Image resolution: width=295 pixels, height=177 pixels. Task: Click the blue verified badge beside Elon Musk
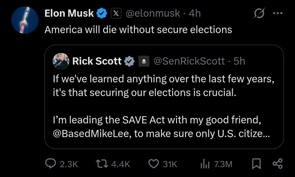pos(102,13)
